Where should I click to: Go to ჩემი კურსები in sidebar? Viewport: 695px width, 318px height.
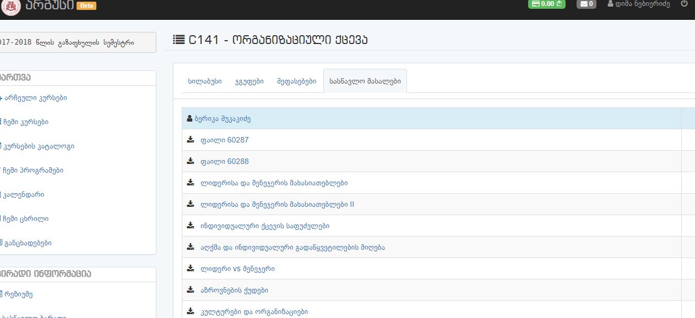point(25,122)
